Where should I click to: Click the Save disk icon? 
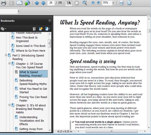tap(12, 3)
